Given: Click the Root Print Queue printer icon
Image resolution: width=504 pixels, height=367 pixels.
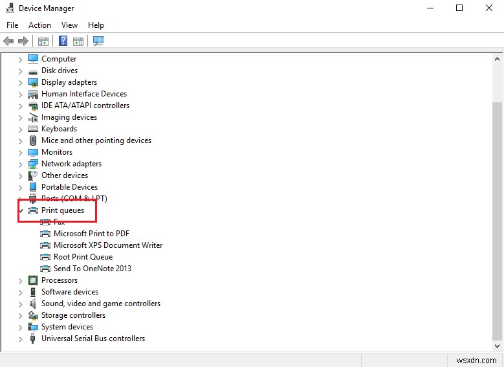Looking at the screenshot, I should tap(45, 257).
